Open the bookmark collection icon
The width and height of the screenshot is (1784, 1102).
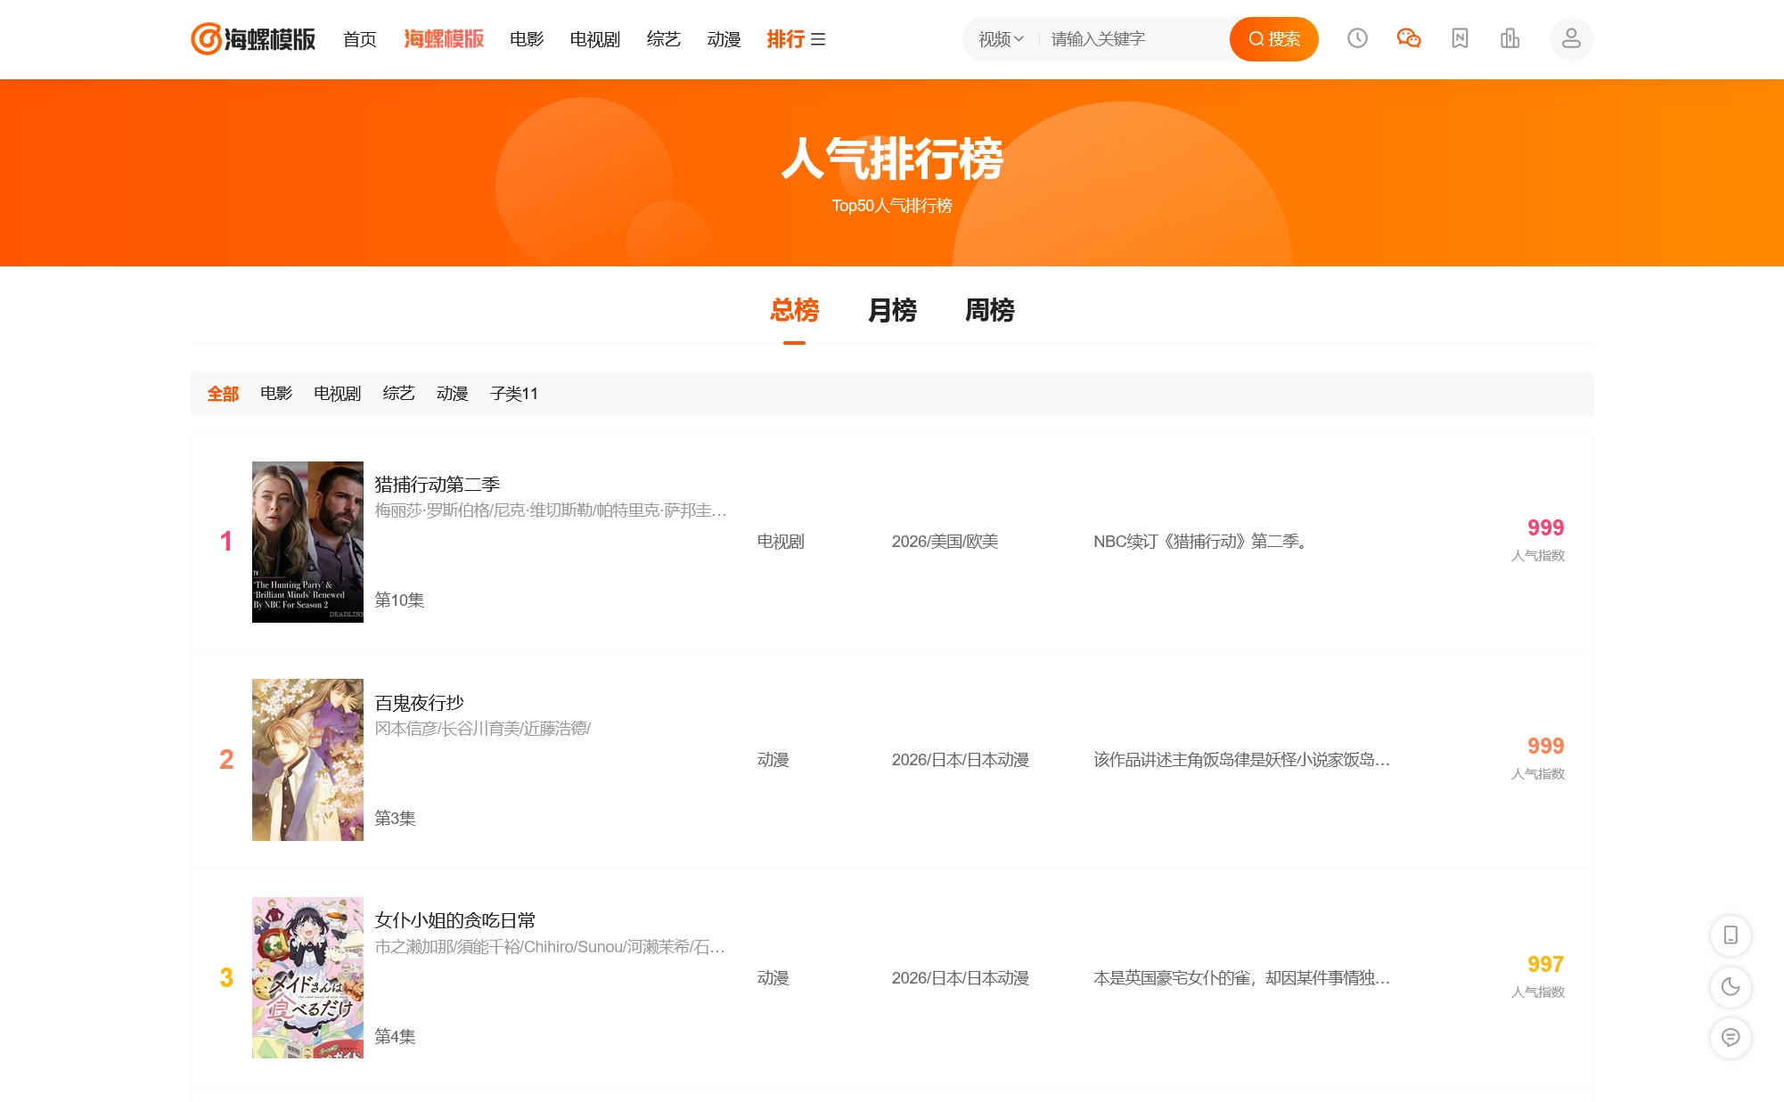click(1460, 38)
